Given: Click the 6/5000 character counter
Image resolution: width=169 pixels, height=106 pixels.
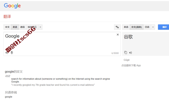Looking at the screenshot, I should [x=115, y=53].
